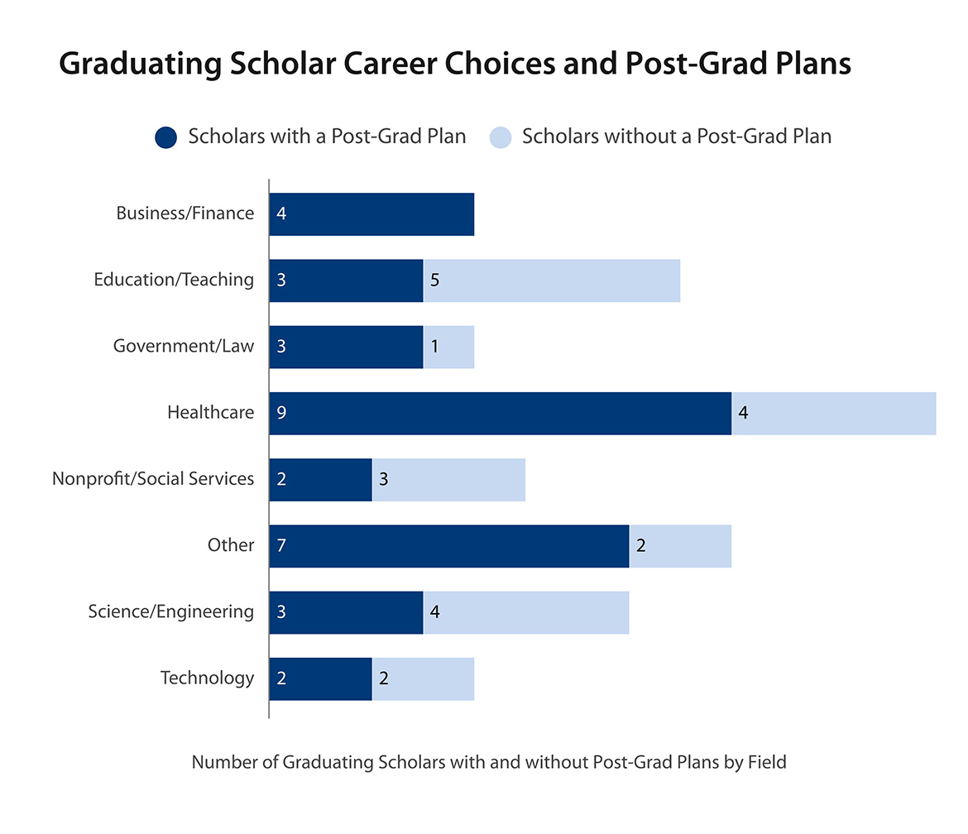Click the light blue legend circle
Image resolution: width=968 pixels, height=834 pixels.
pyautogui.click(x=501, y=137)
